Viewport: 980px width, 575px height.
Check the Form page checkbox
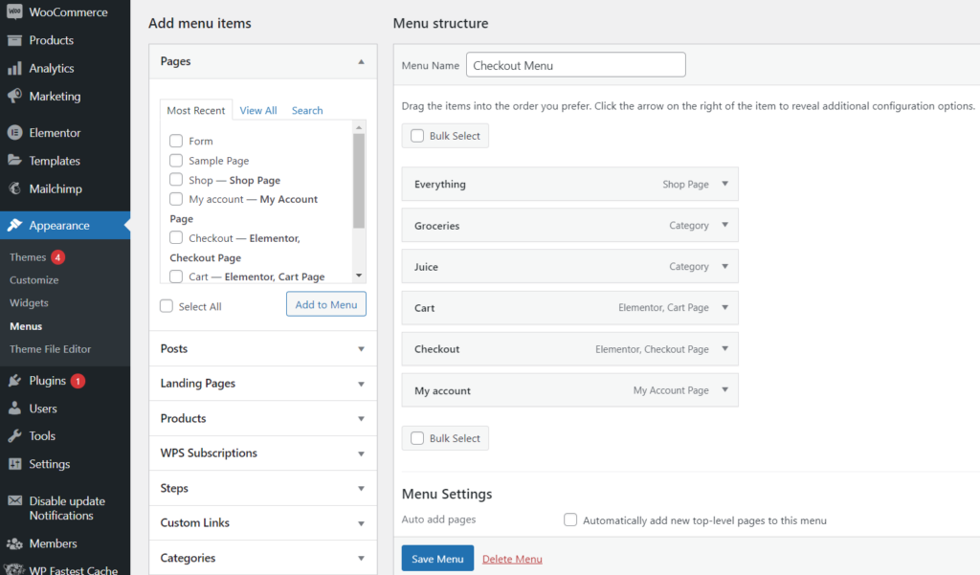(176, 141)
